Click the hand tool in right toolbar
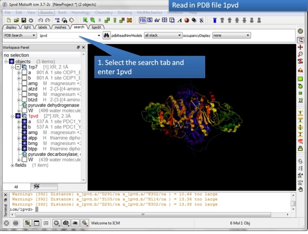Image resolution: width=308 pixels, height=234 pixels. coord(301,189)
